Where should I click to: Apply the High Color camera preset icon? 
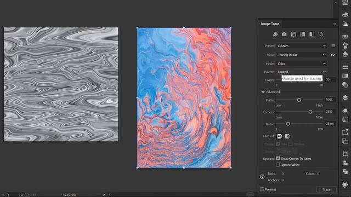[284, 34]
